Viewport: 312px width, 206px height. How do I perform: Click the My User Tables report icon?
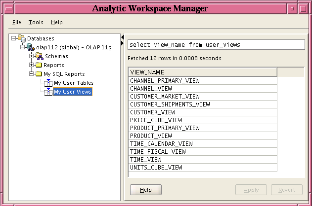[x=48, y=83]
